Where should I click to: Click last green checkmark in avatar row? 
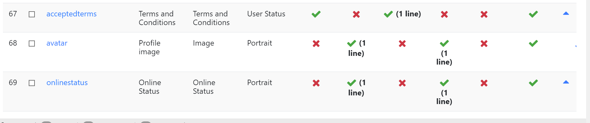click(x=533, y=43)
